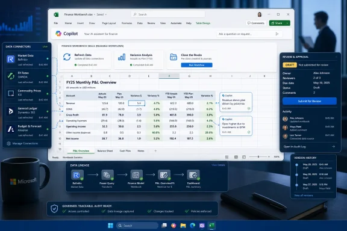Click Manage Connections link text
The image size is (347, 231).
25,143
